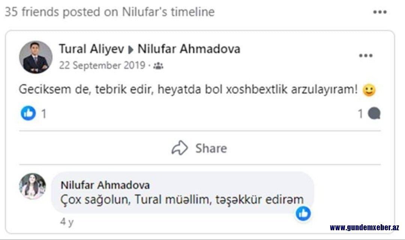Click the 22 September 2019 post date
405x240 pixels.
tap(102, 66)
